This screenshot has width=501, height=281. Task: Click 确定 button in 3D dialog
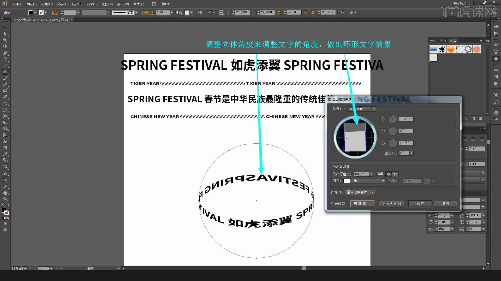pyautogui.click(x=420, y=203)
